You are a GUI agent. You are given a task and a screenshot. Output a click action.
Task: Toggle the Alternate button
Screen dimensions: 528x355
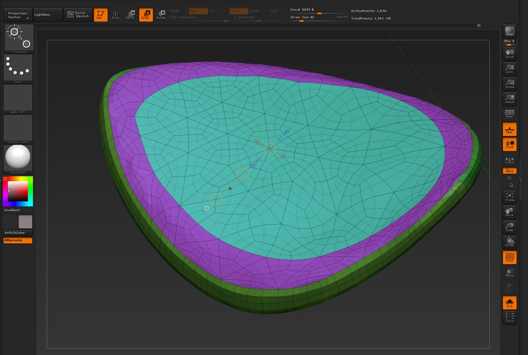(x=18, y=241)
